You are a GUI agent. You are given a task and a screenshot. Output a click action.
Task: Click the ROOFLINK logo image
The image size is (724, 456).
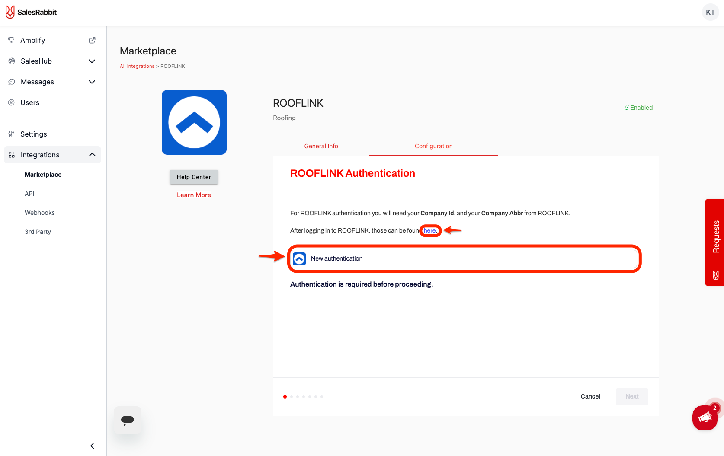tap(194, 122)
